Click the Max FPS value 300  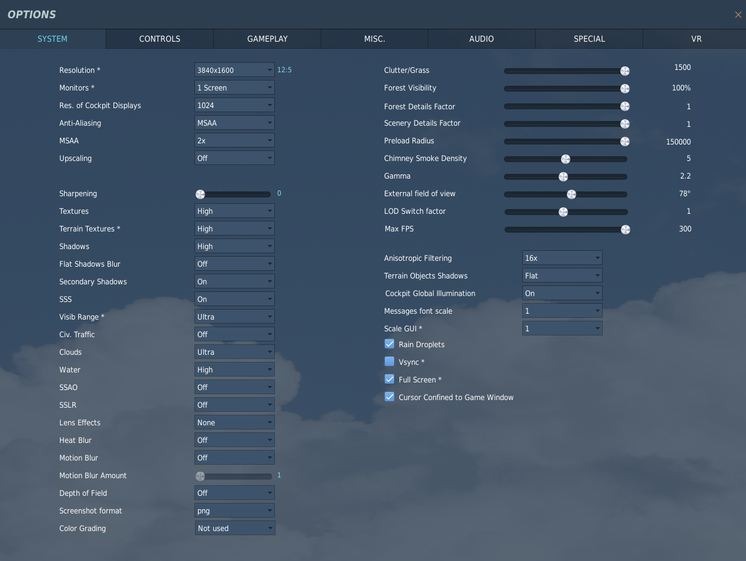coord(685,229)
